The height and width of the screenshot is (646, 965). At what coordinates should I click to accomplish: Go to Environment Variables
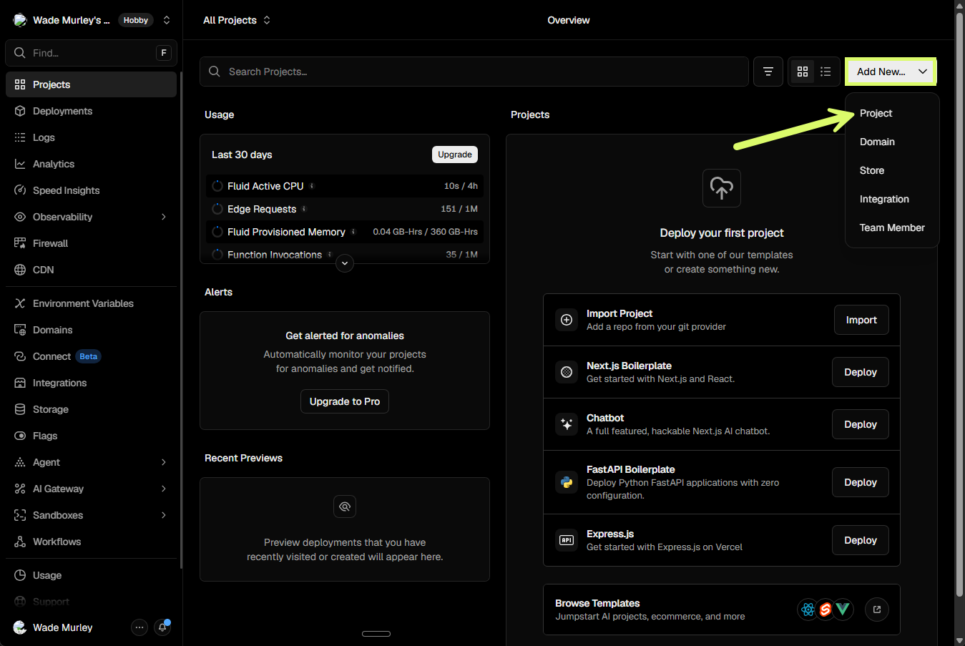coord(91,303)
